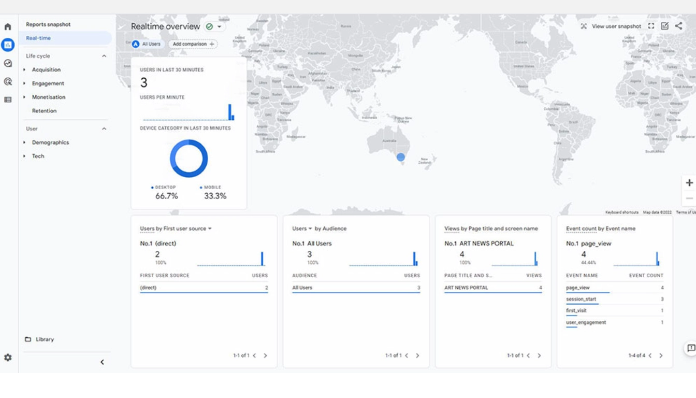Select the page_view event row
The height and width of the screenshot is (398, 696).
point(615,288)
